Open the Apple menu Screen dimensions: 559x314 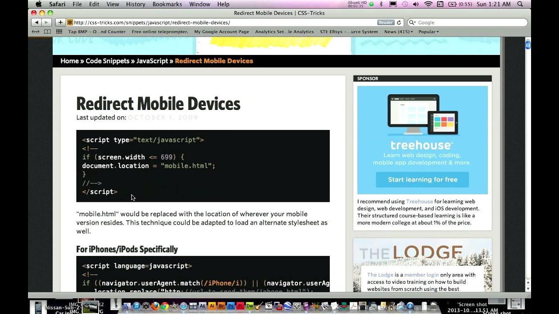coord(38,4)
